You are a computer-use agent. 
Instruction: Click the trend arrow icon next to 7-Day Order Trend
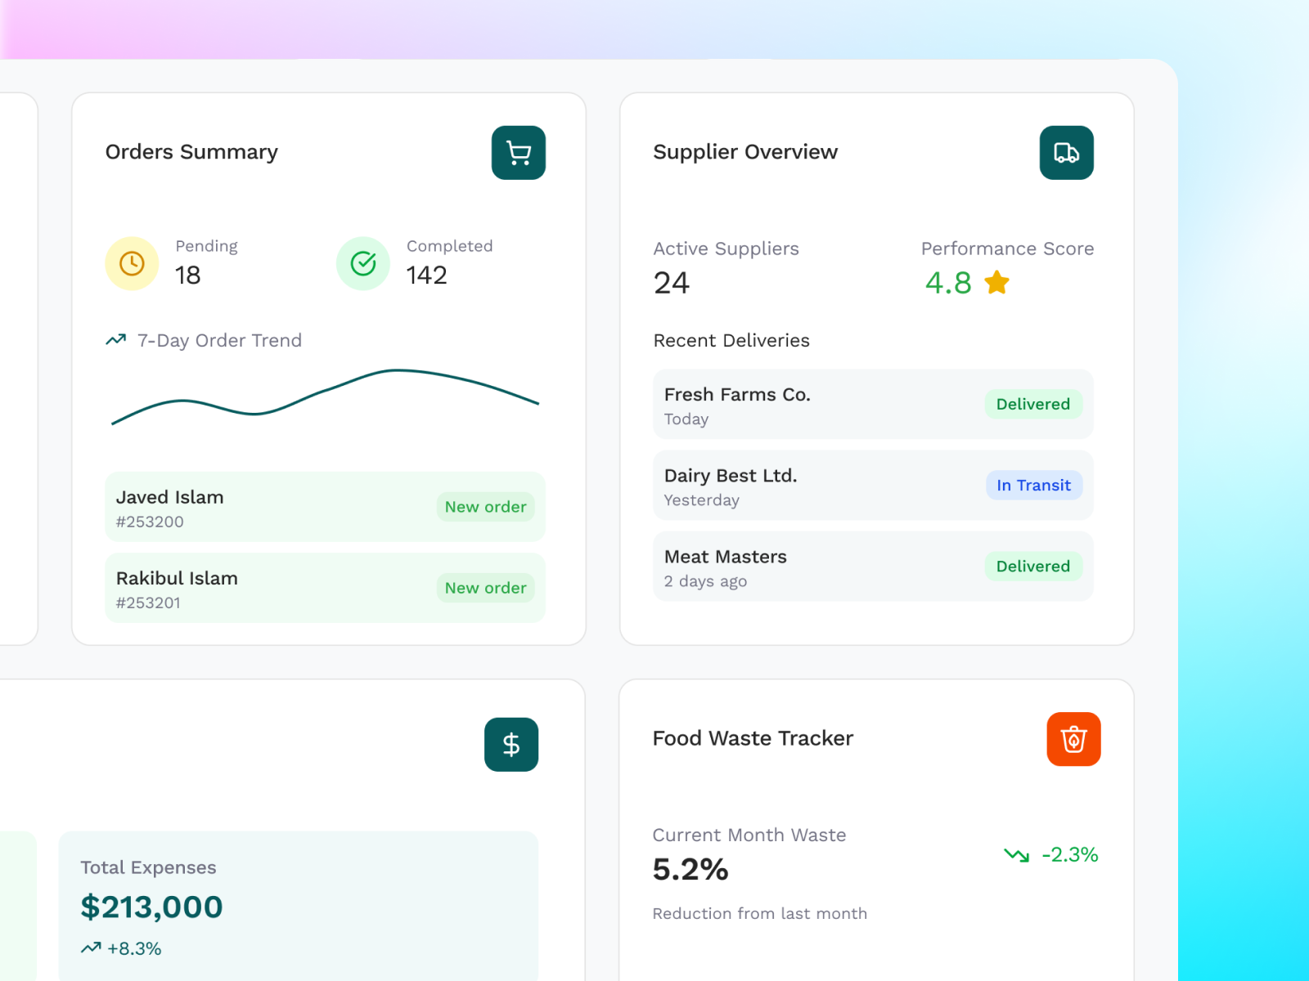point(115,339)
